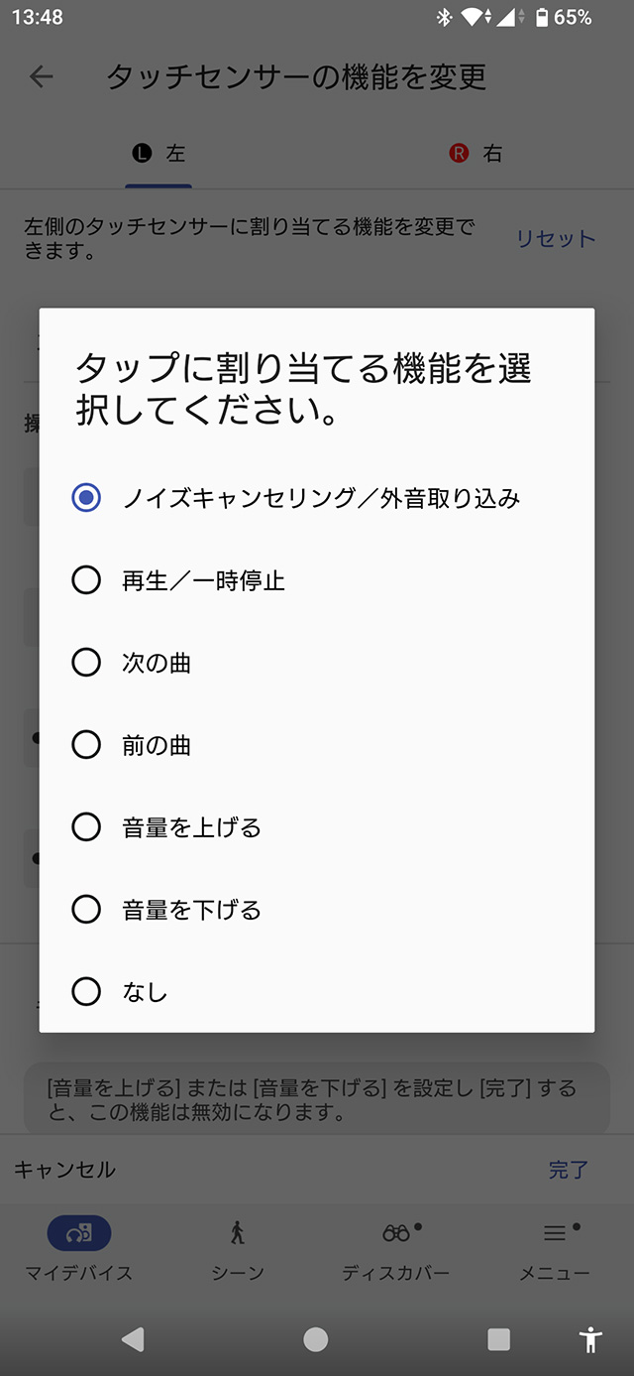Select 音量を上げる radio option
The image size is (634, 1376).
(87, 827)
